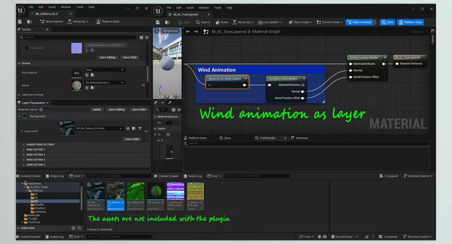This screenshot has width=452, height=244.
Task: Open Details panel settings gear
Action: (147, 38)
